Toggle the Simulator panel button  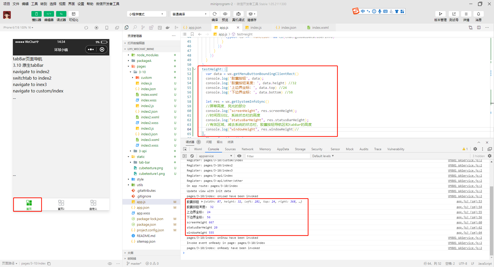point(36,14)
